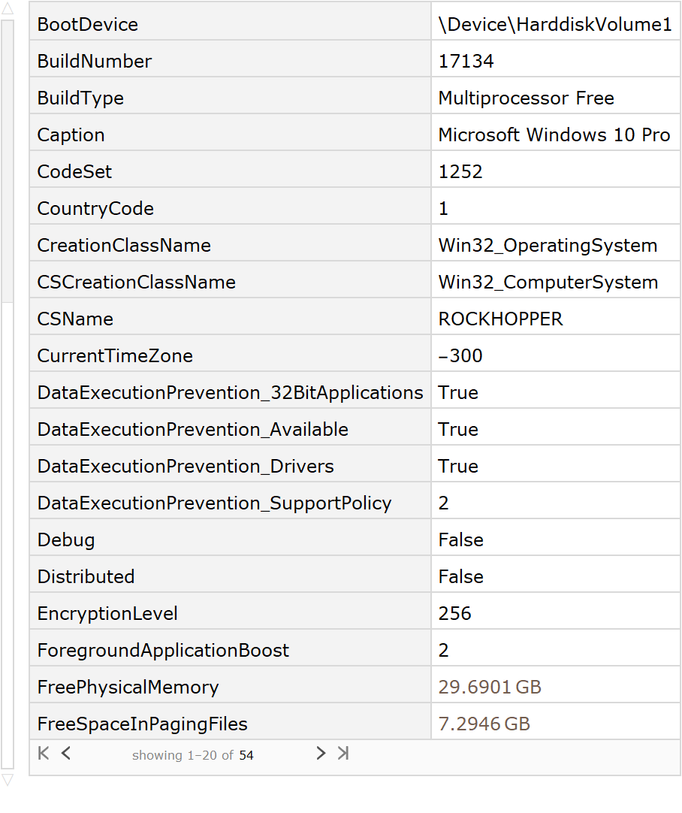Advance to the next page of rows
Screen dimensions: 682x813
321,754
